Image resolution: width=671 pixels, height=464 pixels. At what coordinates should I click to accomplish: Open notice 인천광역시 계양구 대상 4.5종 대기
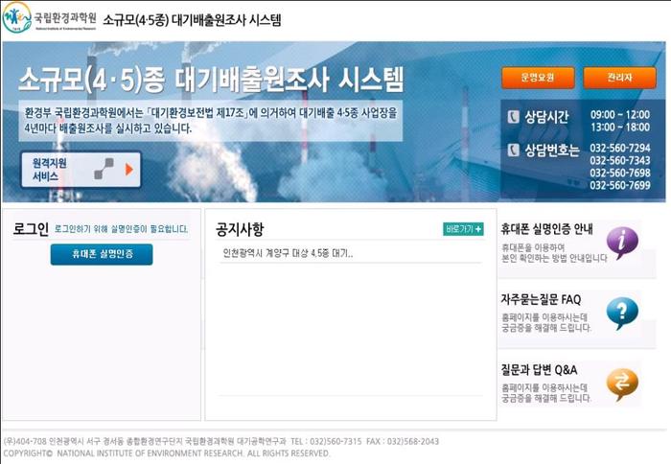[x=288, y=253]
